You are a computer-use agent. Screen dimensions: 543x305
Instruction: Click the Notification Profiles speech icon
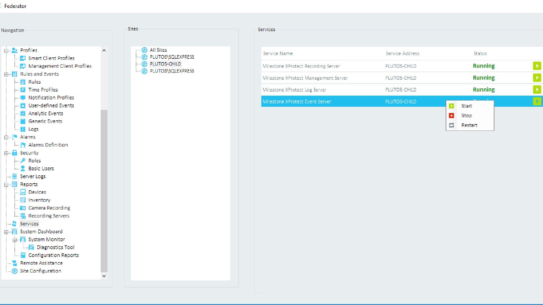pos(23,98)
